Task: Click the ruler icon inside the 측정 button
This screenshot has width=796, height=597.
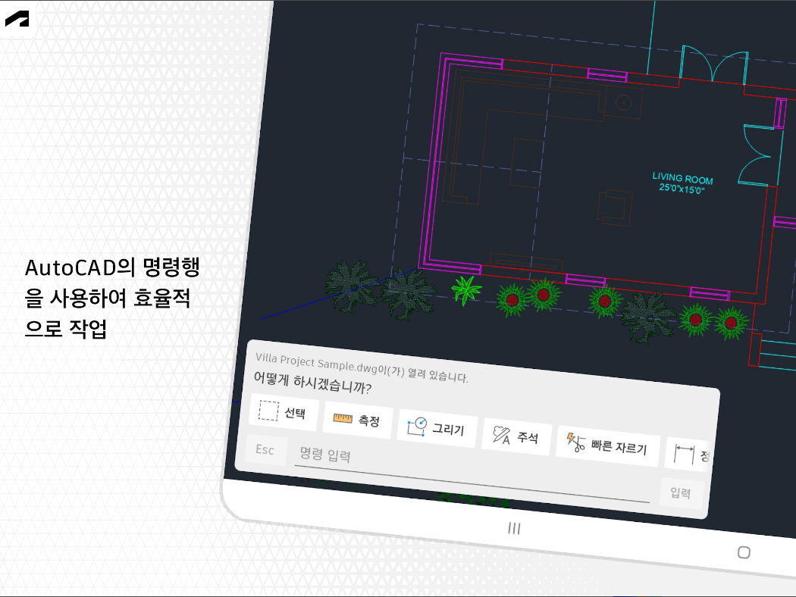Action: tap(341, 417)
